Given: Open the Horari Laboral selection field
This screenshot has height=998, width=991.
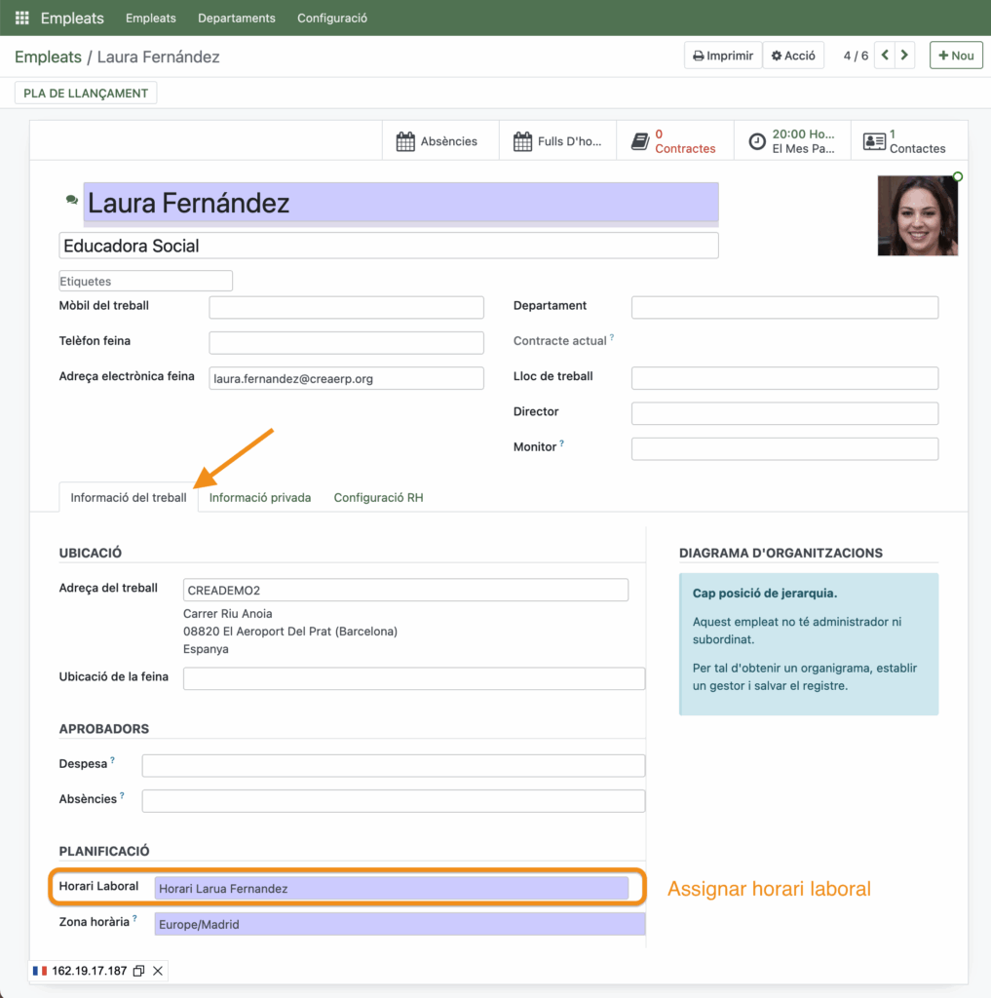Looking at the screenshot, I should coord(391,888).
